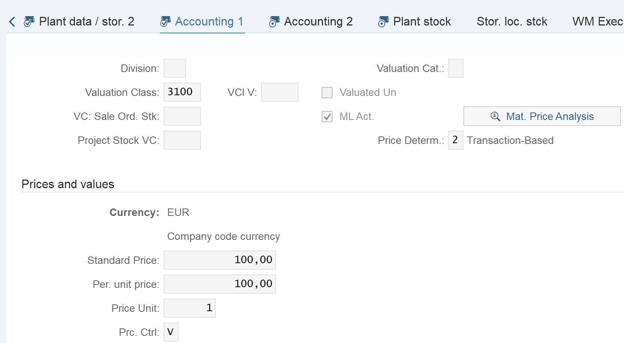Open the WM Exec tab
This screenshot has width=624, height=343.
[597, 22]
